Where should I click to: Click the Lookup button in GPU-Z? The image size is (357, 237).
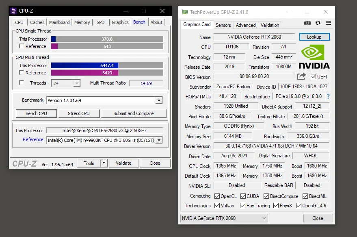[x=314, y=37]
